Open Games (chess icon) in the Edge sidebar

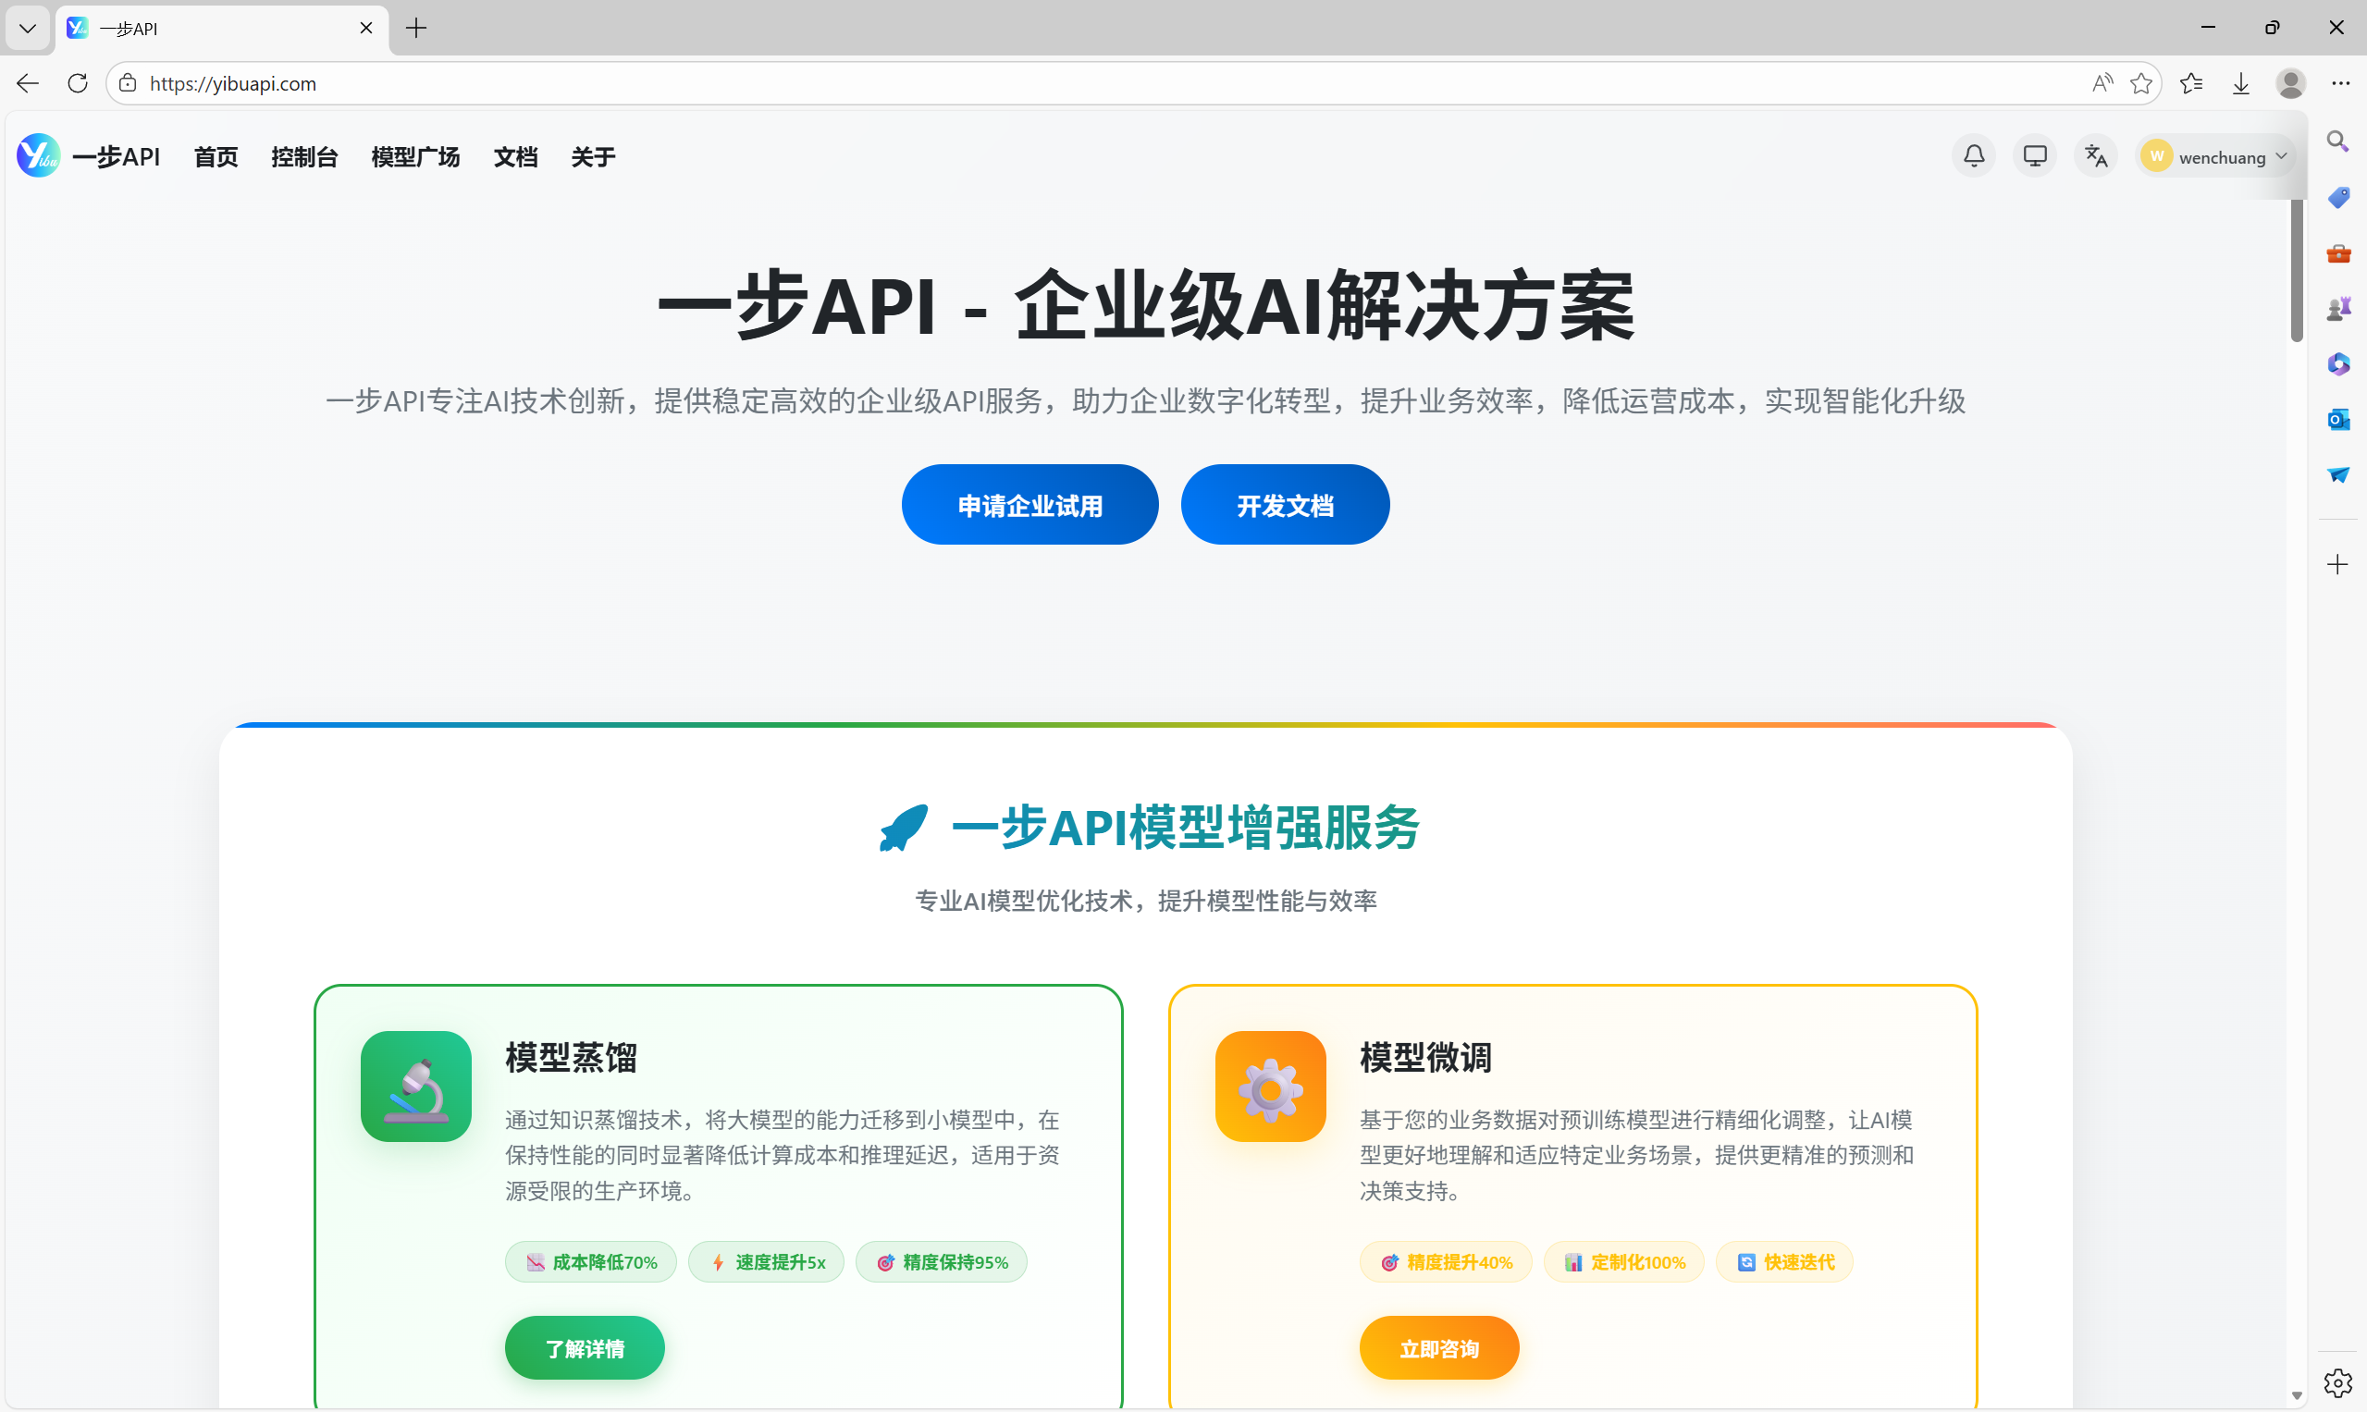(2338, 306)
